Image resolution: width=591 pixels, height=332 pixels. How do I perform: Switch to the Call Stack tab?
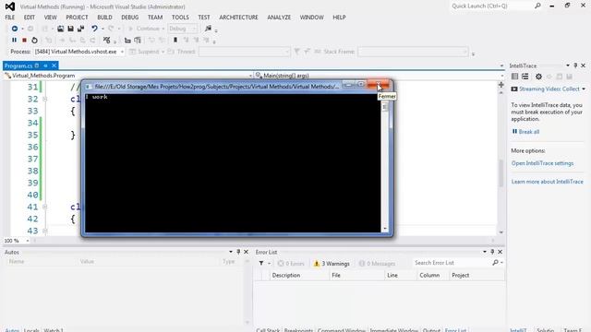point(268,330)
